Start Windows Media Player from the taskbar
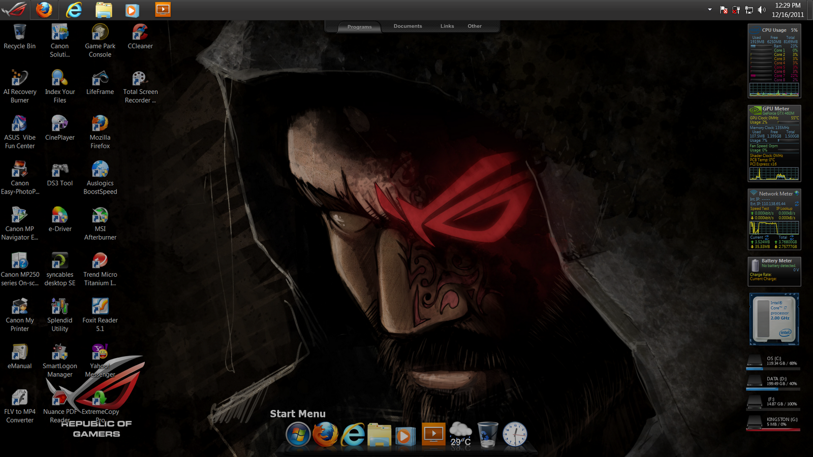Image resolution: width=813 pixels, height=457 pixels. pyautogui.click(x=132, y=10)
